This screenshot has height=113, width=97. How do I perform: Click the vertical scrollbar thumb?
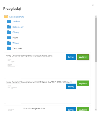coord(96,40)
